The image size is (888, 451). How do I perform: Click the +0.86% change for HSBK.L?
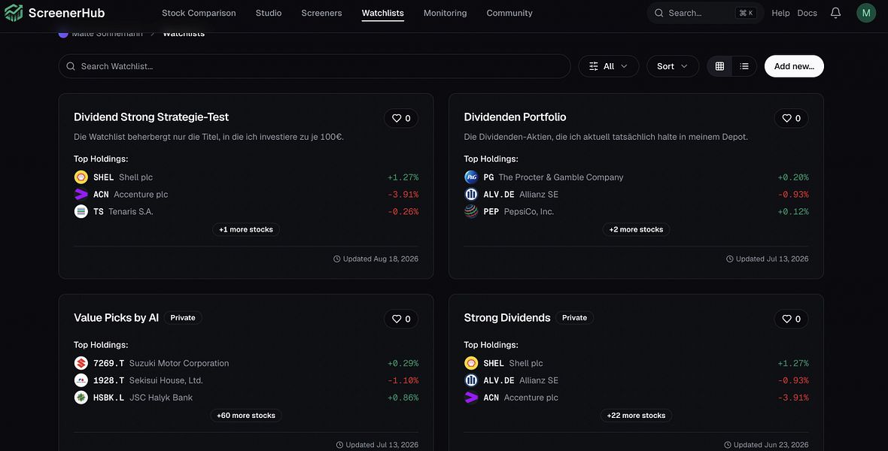(403, 397)
